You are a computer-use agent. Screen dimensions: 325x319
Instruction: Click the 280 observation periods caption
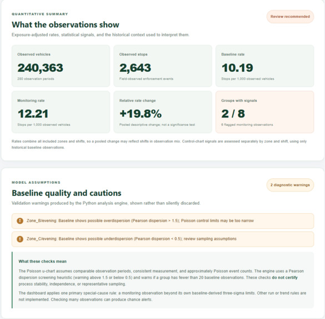(36, 79)
